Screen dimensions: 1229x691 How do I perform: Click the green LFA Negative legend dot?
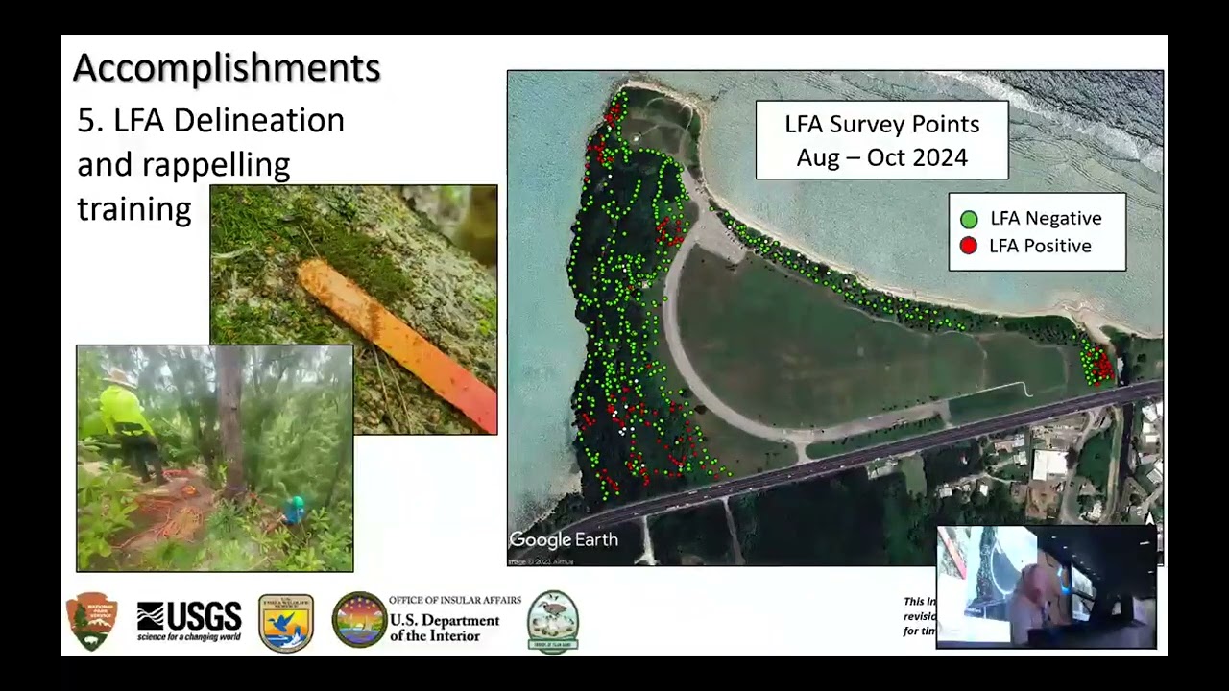point(969,219)
